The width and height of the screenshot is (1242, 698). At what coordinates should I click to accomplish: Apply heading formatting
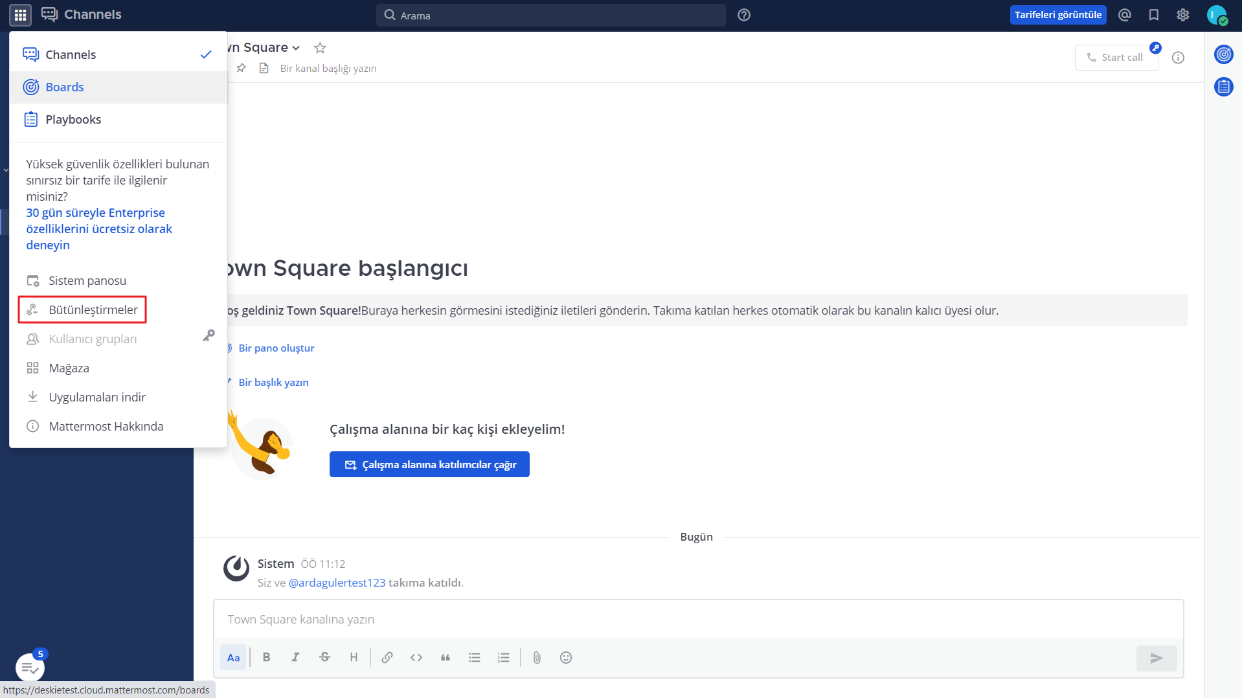[354, 658]
